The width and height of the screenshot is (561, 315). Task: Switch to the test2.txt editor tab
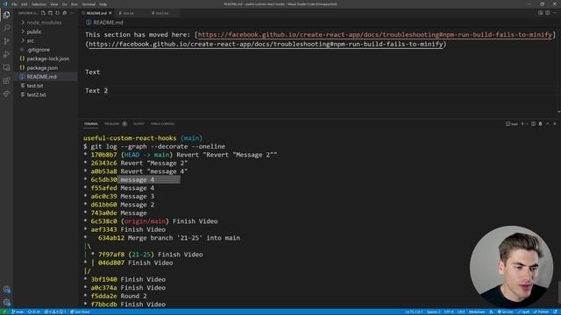click(161, 13)
